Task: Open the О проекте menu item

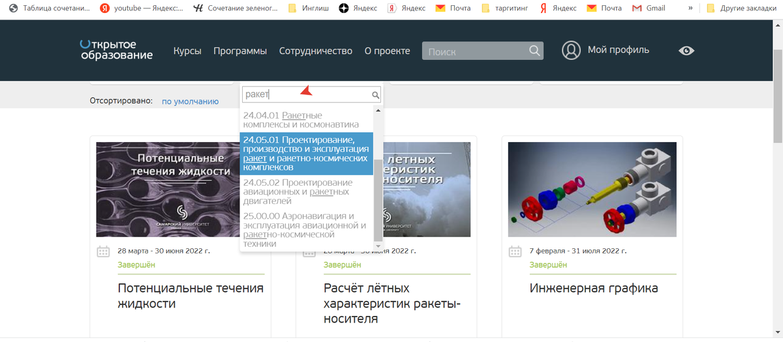Action: coord(387,51)
